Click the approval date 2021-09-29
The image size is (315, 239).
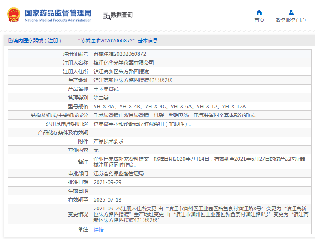(108, 182)
